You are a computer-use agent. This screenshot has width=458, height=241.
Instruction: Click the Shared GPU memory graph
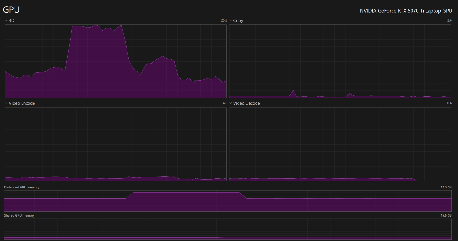tap(228, 229)
